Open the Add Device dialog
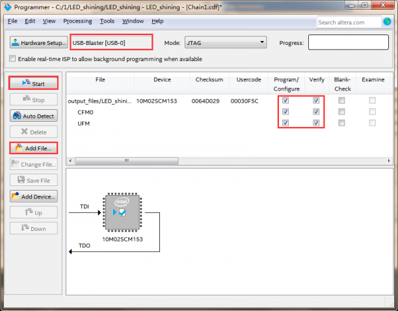Viewport: 398px width, 311px height. tap(34, 196)
